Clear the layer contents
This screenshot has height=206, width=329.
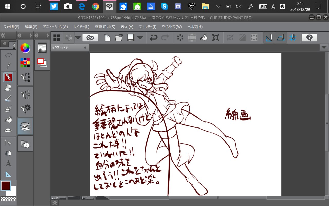[180, 38]
